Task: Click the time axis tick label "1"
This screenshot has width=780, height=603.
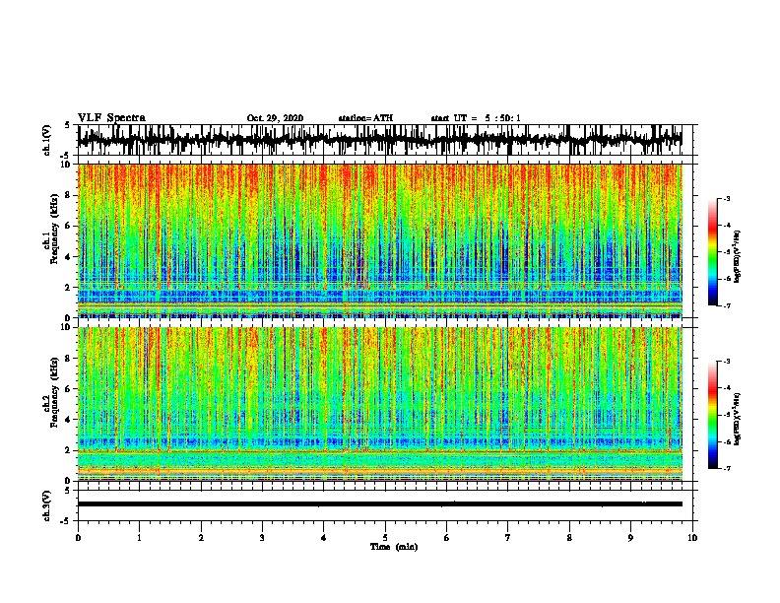Action: click(140, 538)
